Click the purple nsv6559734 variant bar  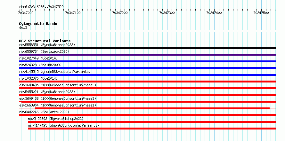click(x=147, y=55)
